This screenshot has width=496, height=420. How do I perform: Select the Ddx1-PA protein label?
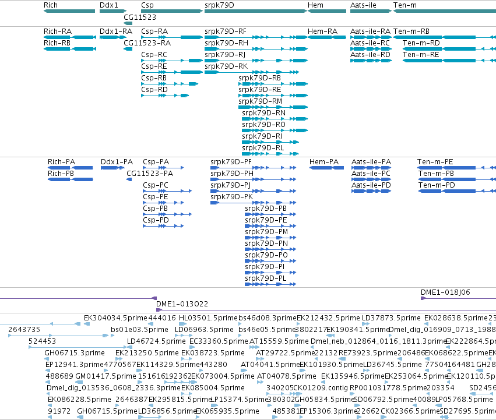point(117,162)
